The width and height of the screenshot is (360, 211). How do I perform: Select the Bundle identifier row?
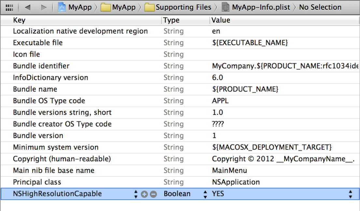click(x=41, y=66)
